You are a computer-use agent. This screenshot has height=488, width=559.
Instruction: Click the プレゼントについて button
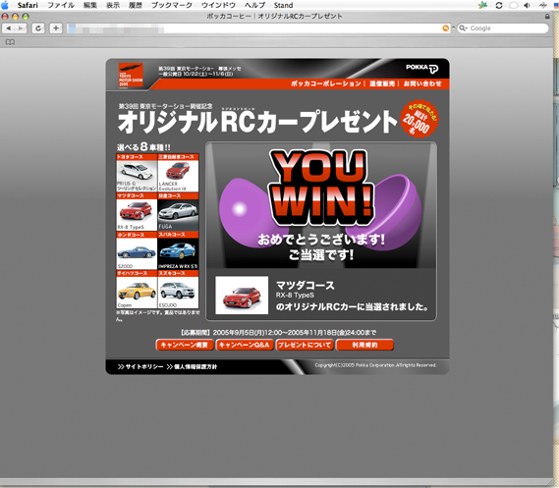[305, 345]
